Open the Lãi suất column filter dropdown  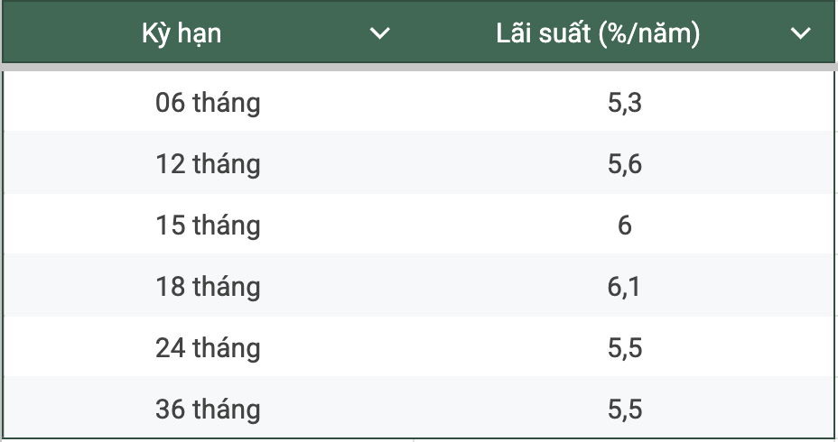pyautogui.click(x=800, y=34)
